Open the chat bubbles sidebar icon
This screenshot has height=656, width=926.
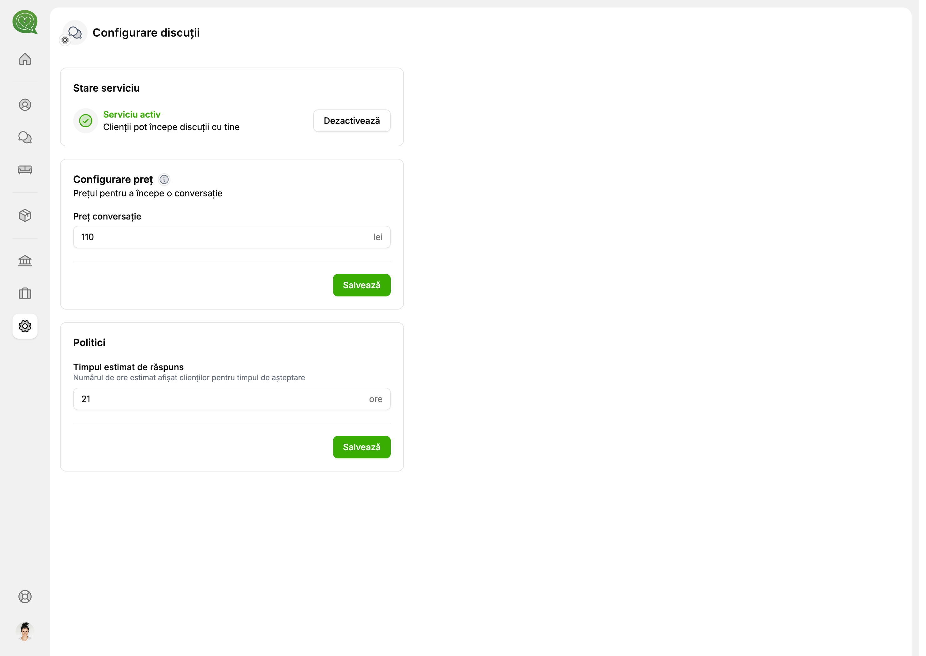pyautogui.click(x=25, y=137)
